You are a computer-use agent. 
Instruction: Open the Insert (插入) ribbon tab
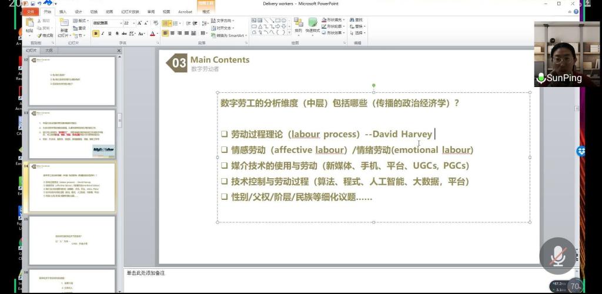63,11
